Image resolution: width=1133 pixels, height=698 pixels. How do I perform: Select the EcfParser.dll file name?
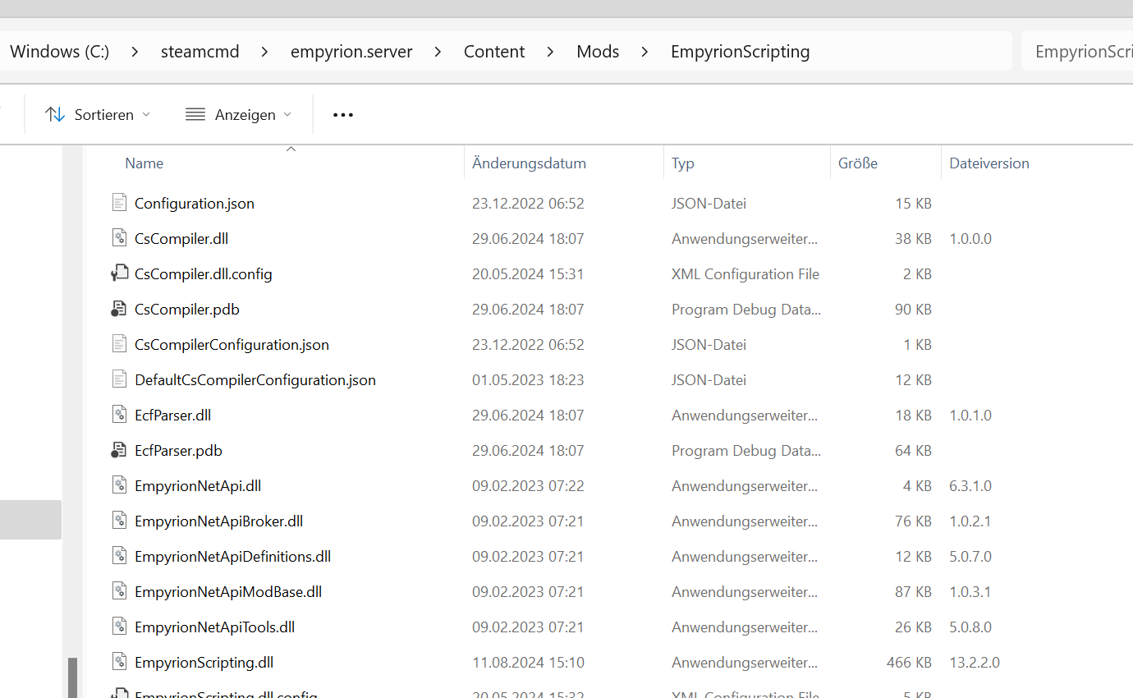(173, 415)
